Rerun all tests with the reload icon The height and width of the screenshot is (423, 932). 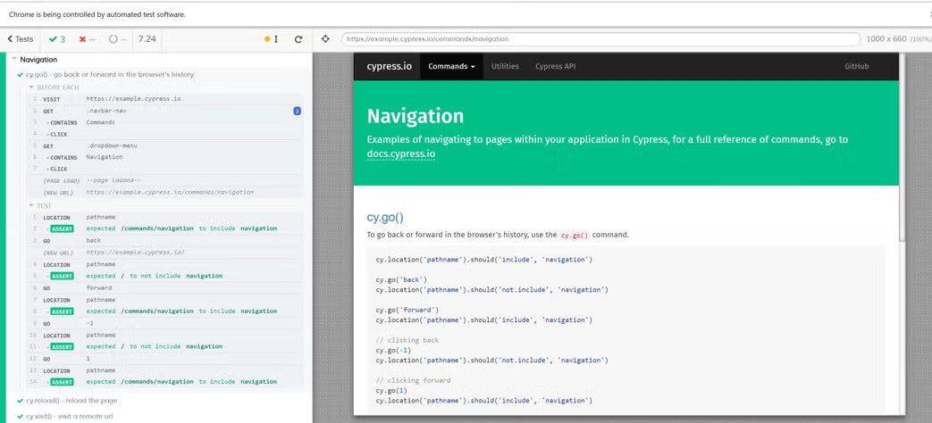pos(299,39)
